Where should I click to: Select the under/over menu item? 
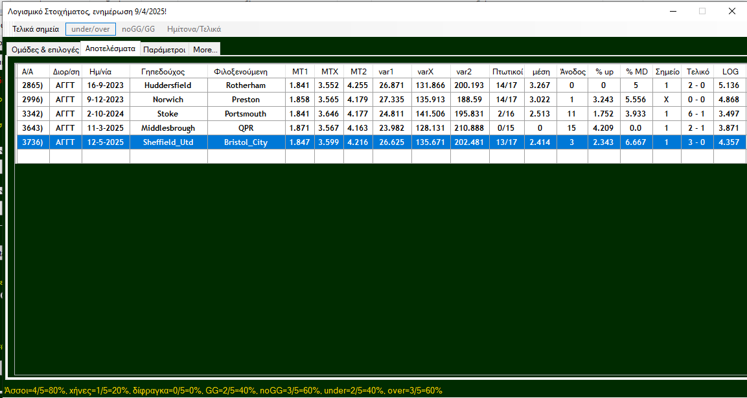click(x=91, y=29)
